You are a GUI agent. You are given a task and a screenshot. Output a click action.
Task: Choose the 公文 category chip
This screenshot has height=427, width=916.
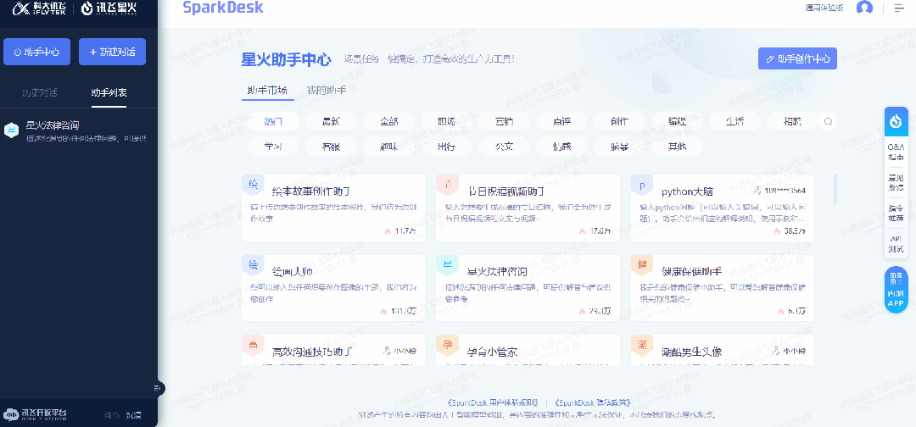504,147
